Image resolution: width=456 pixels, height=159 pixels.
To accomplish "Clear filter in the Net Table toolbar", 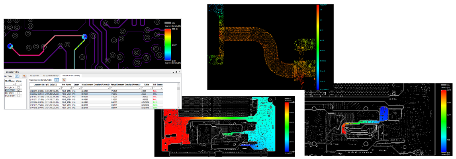I will pos(24,76).
